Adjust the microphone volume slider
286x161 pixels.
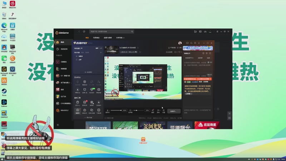(116, 111)
